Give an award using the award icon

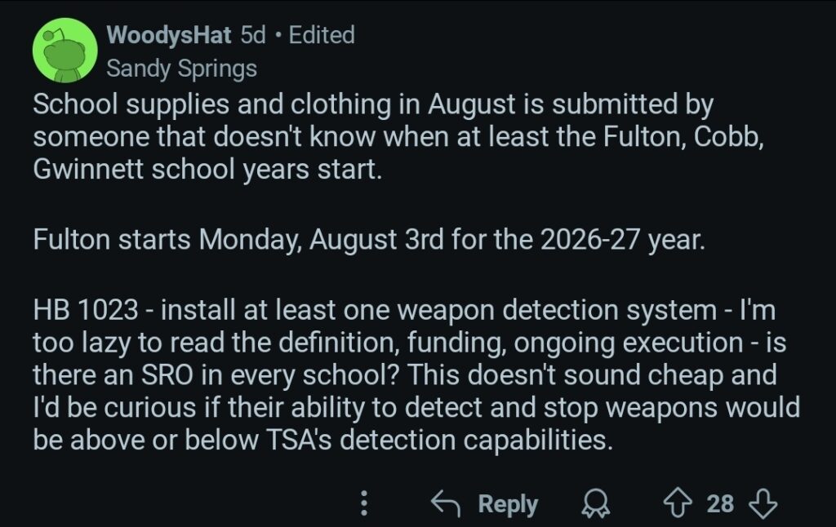click(x=589, y=504)
